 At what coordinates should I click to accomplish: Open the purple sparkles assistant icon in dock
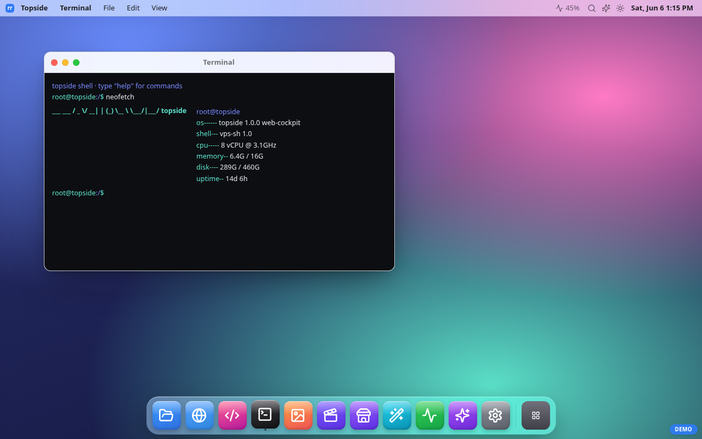pos(463,415)
